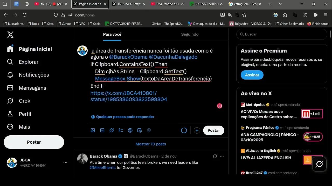This screenshot has width=332, height=186.
Task: Go to Perfil in the sidebar
Action: point(19,114)
